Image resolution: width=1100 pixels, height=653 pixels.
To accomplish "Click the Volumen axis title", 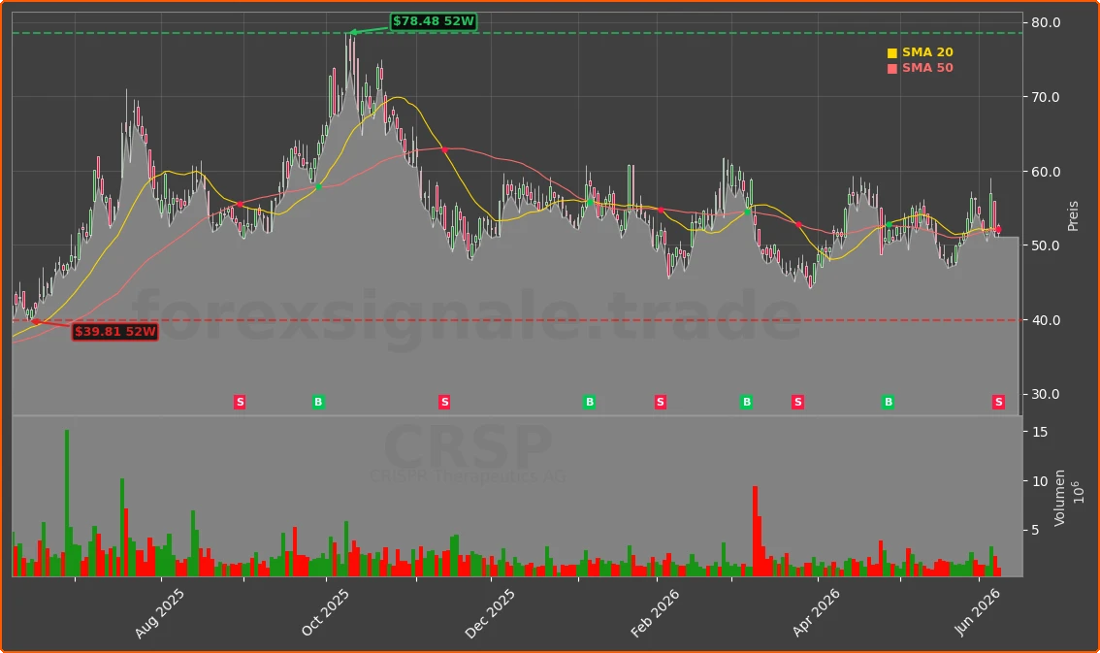I will point(1059,498).
